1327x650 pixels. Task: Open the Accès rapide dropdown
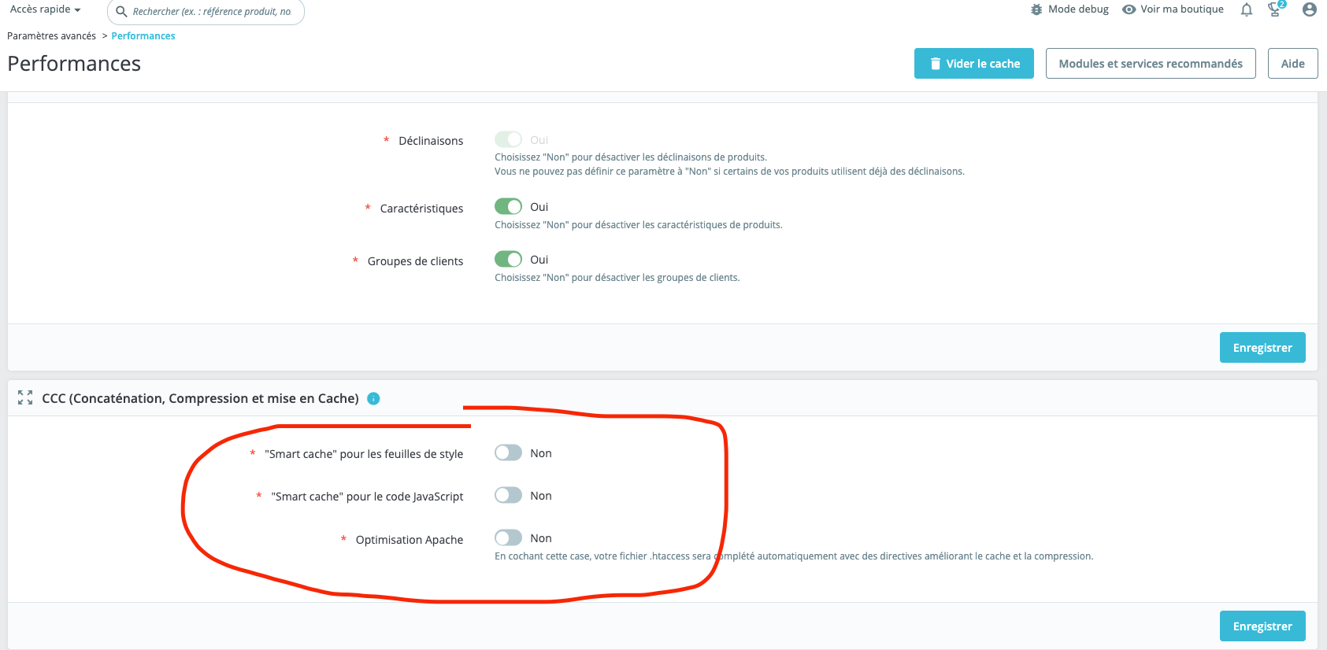click(x=46, y=9)
